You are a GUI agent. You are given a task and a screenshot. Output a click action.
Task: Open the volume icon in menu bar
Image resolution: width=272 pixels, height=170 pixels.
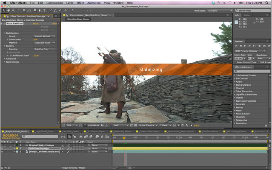[x=235, y=3]
